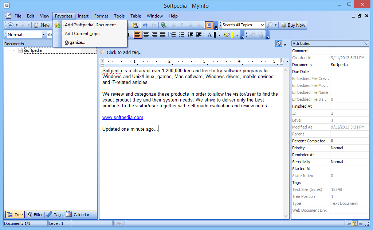Click the Percent Completed value cell
This screenshot has width=373, height=230.
pos(349,141)
